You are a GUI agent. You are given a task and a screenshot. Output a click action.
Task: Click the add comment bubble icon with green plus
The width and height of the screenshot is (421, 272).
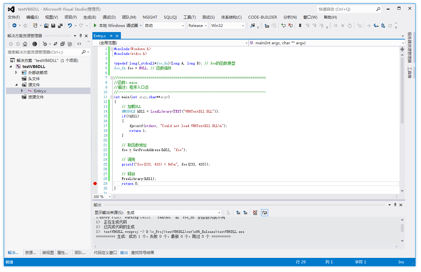(x=283, y=25)
